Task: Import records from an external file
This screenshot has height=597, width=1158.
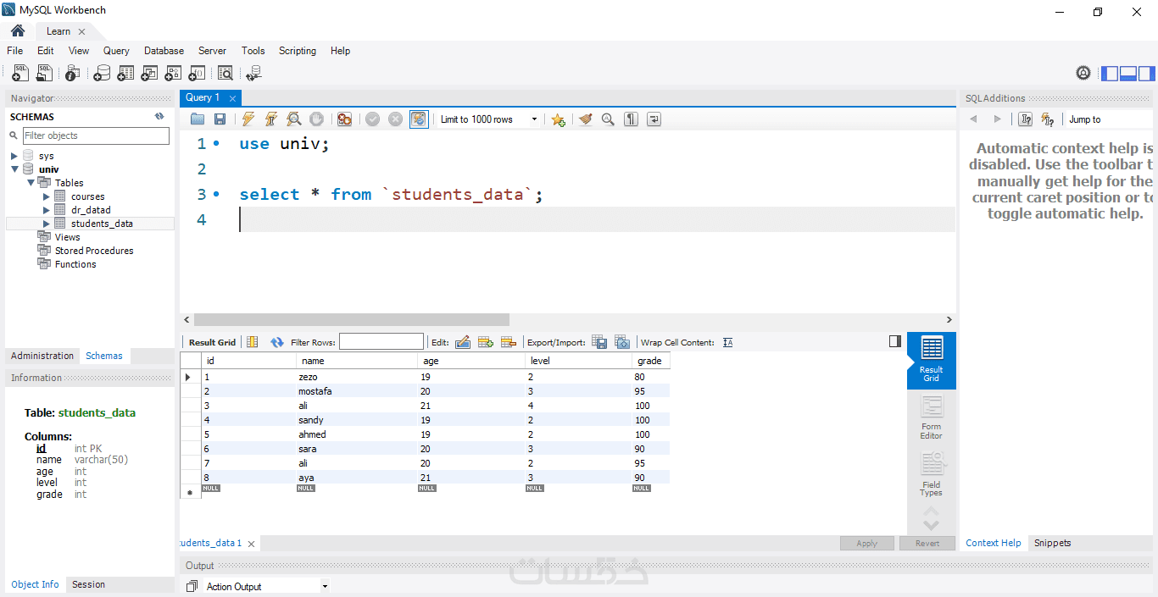Action: click(x=622, y=342)
